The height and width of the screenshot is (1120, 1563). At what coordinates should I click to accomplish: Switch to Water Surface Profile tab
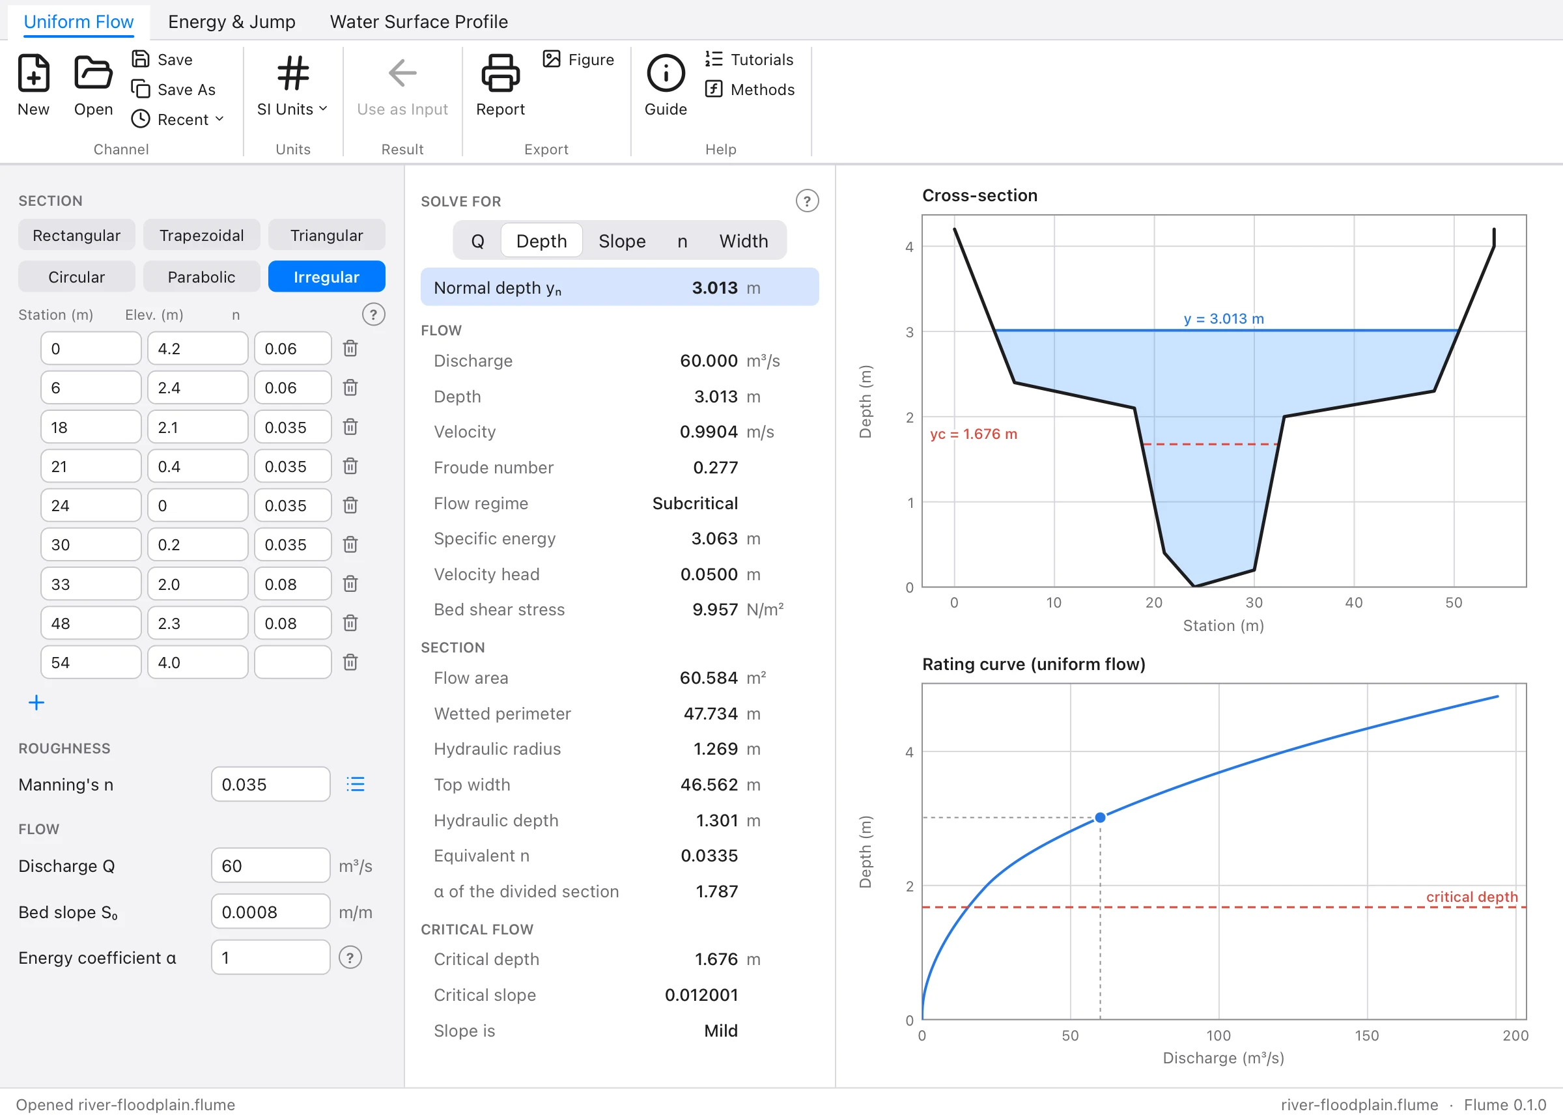[419, 21]
